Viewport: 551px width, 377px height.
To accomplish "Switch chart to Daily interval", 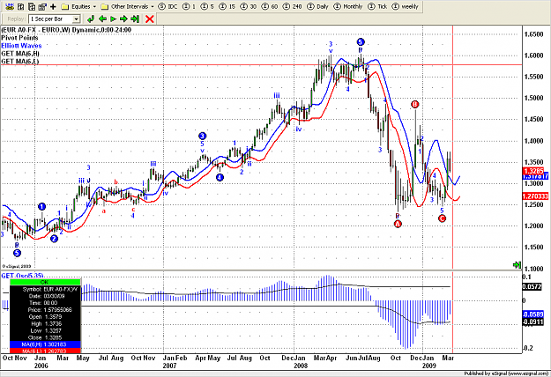I will tap(317, 6).
